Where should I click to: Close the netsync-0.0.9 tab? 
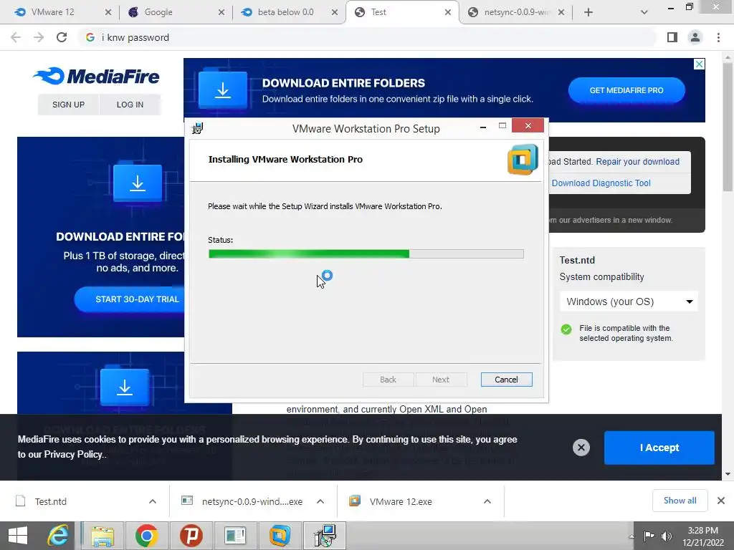561,12
